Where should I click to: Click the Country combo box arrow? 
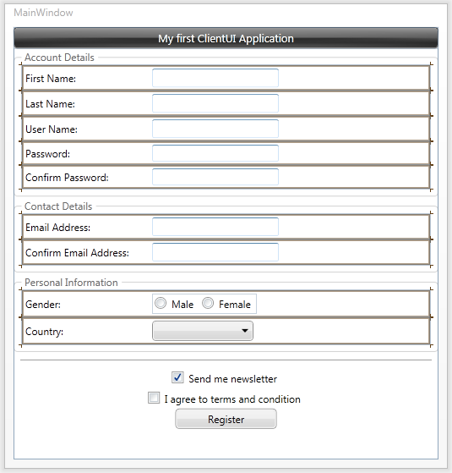tap(245, 331)
